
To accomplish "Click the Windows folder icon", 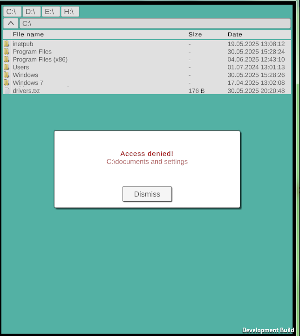I will click(x=7, y=75).
